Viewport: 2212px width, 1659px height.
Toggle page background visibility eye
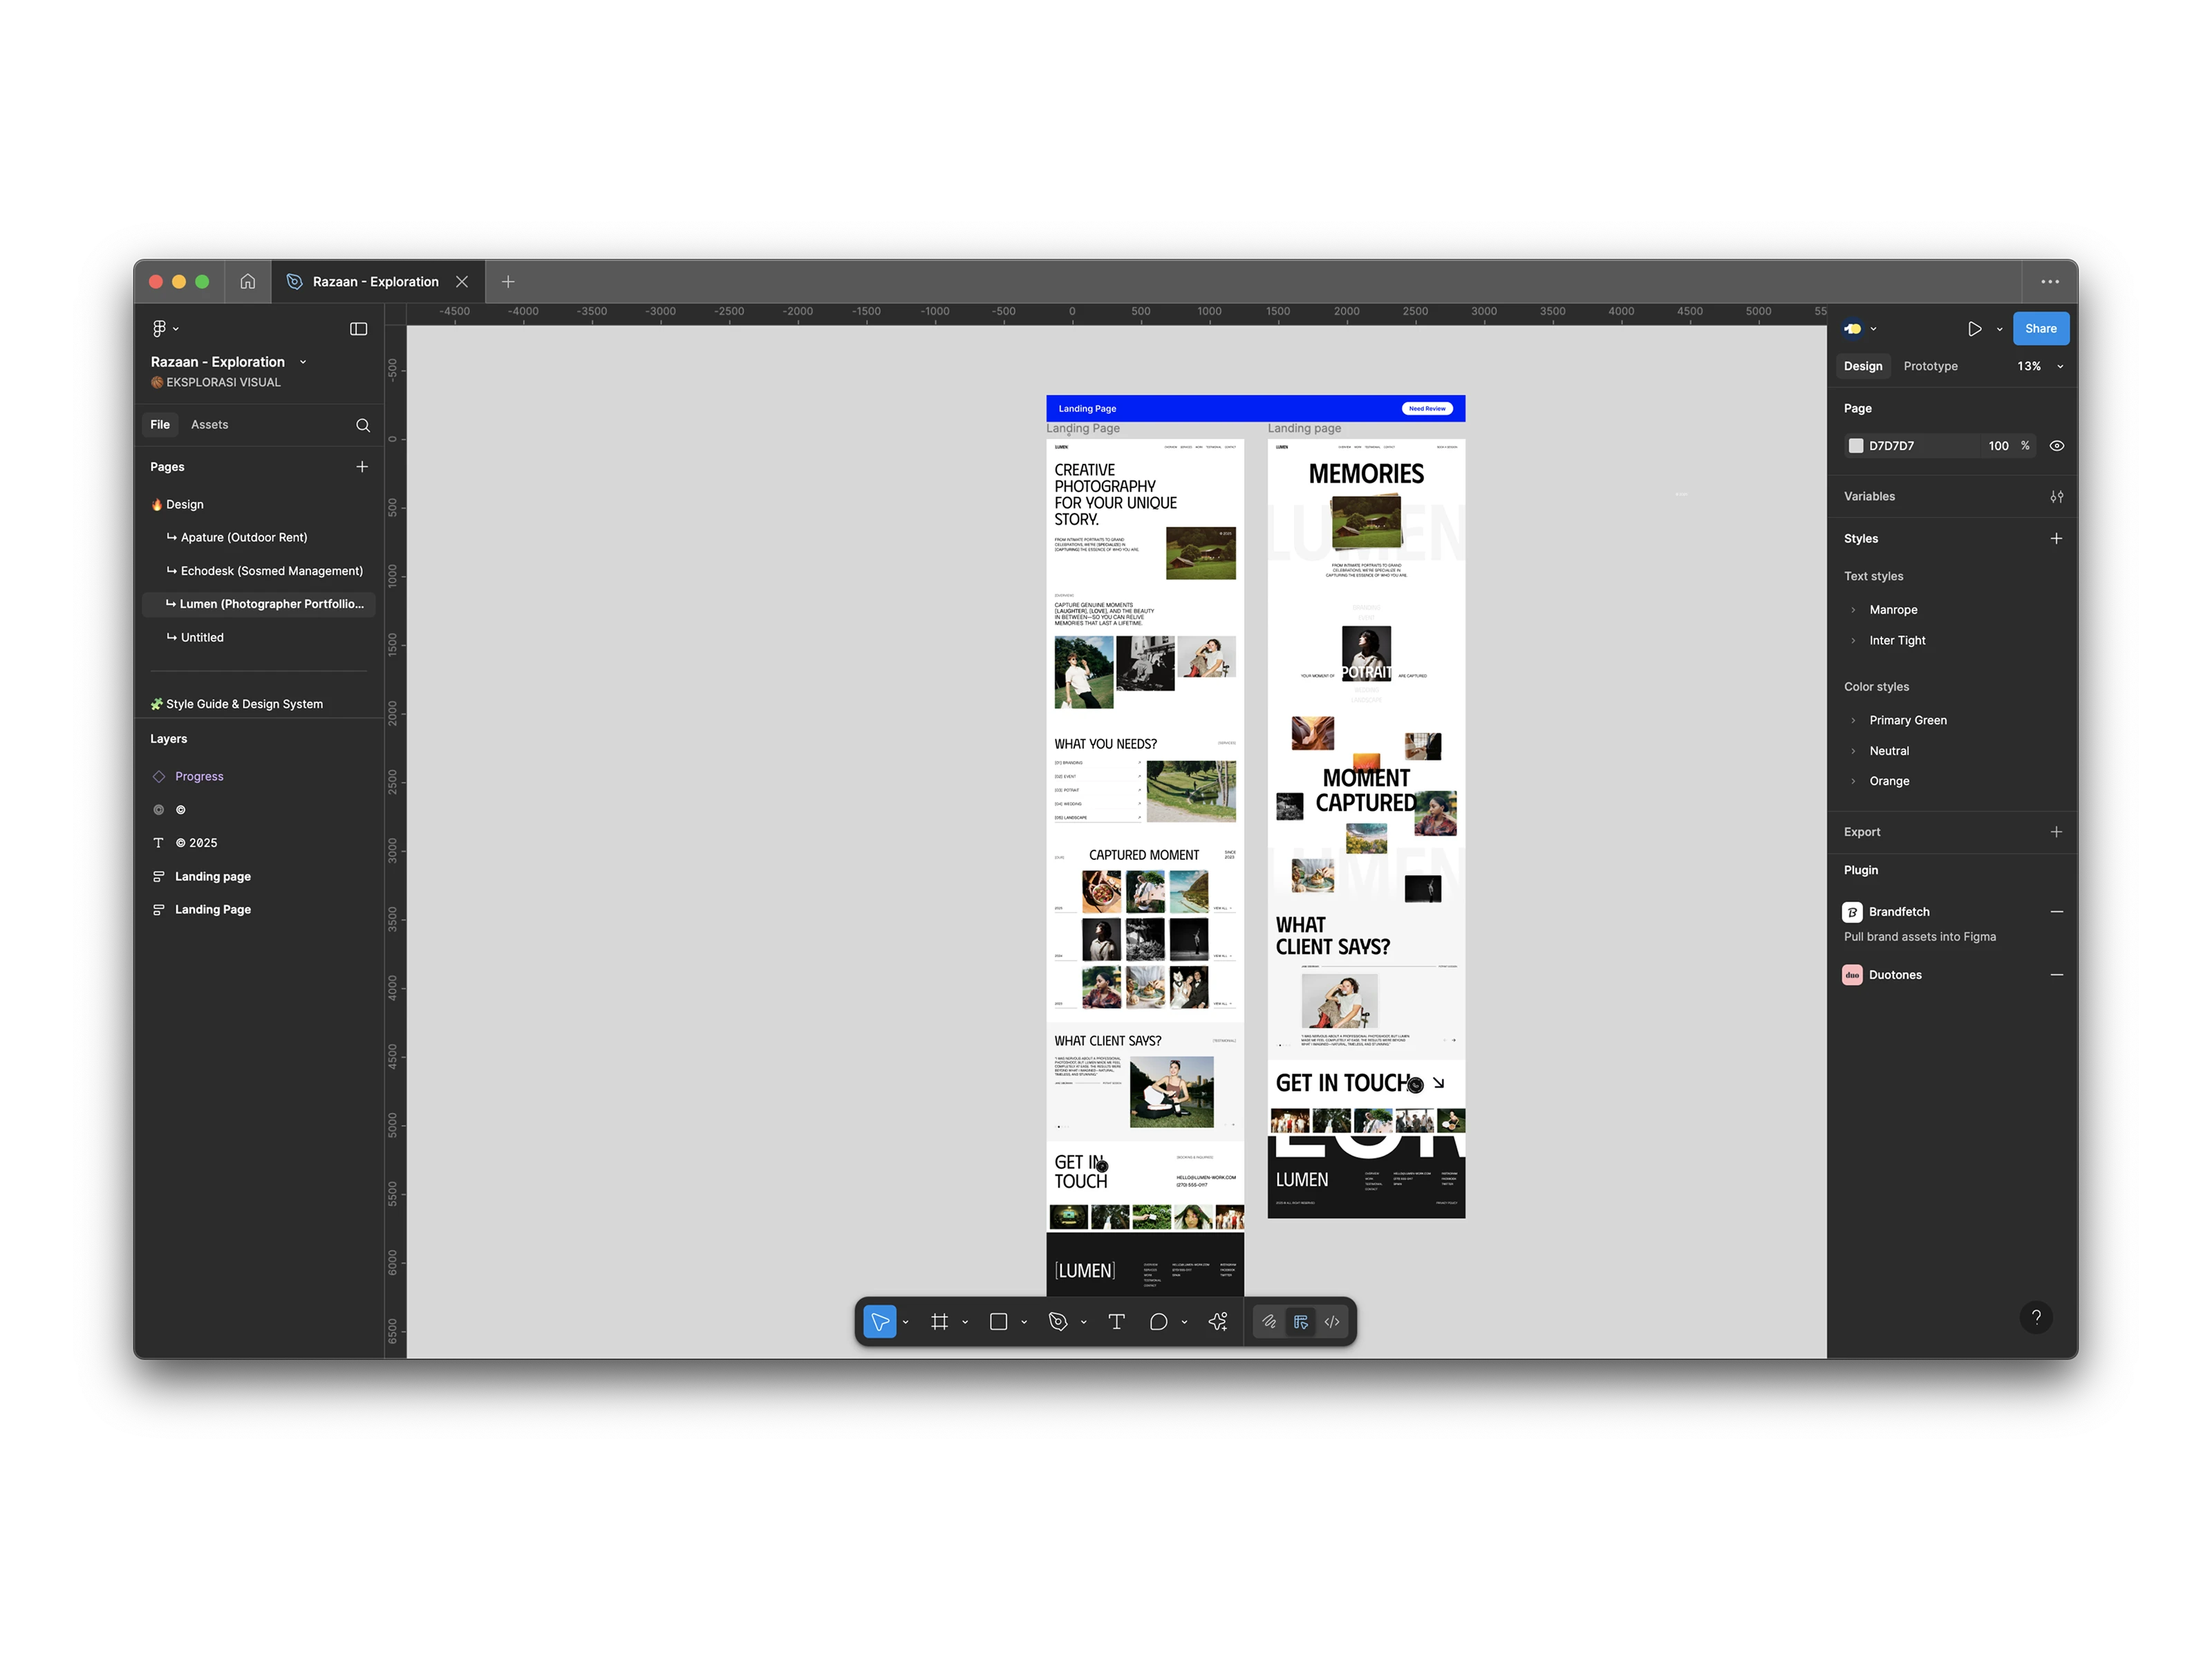2056,446
